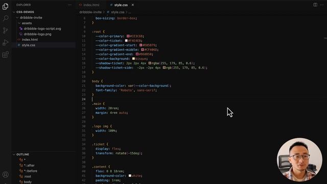
Task: Open index.html in the explorer
Action: [30, 39]
